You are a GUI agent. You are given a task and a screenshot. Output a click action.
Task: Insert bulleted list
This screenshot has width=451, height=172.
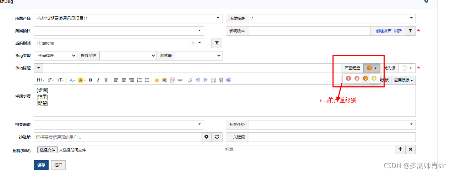147,80
